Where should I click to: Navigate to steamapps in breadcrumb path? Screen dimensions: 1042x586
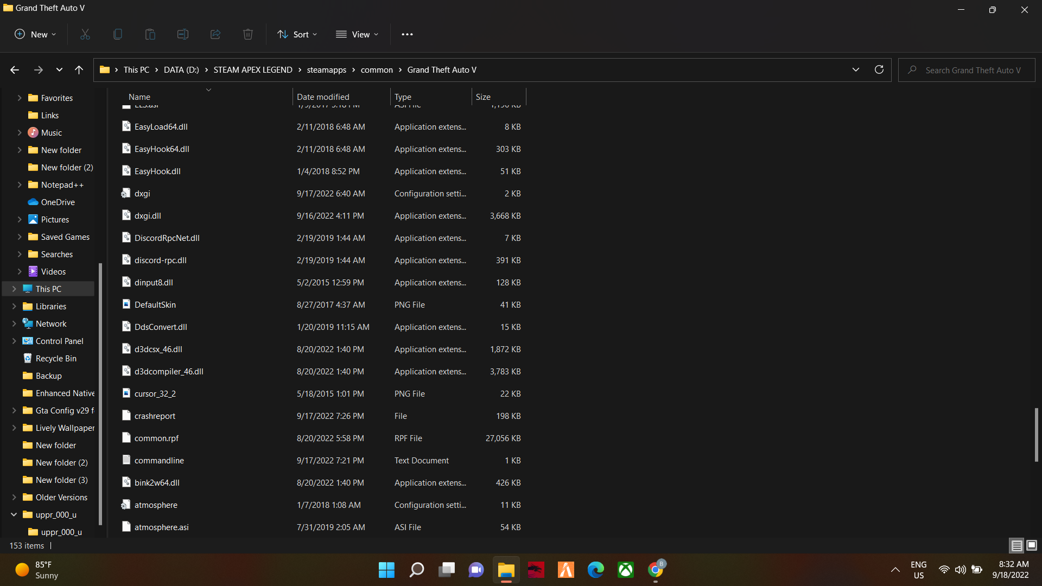pos(326,69)
